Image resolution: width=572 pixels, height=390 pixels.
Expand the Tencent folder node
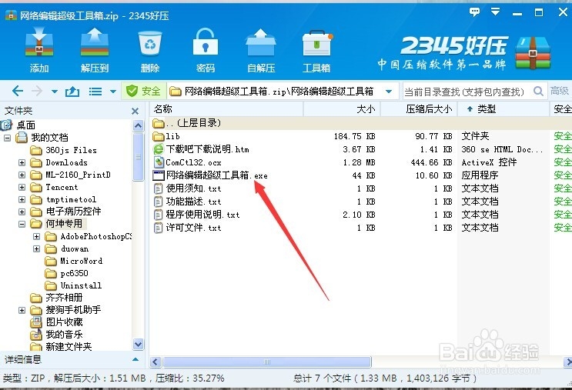point(22,188)
